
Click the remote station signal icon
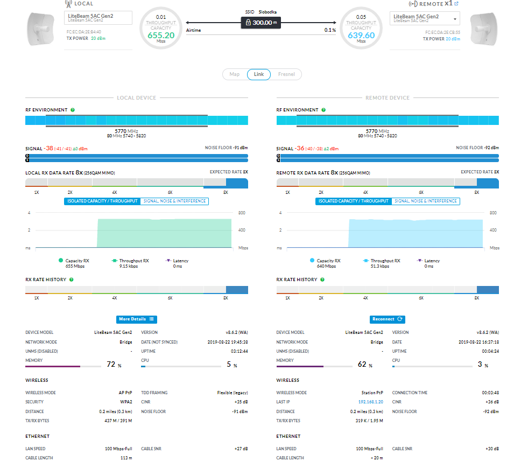pos(413,4)
